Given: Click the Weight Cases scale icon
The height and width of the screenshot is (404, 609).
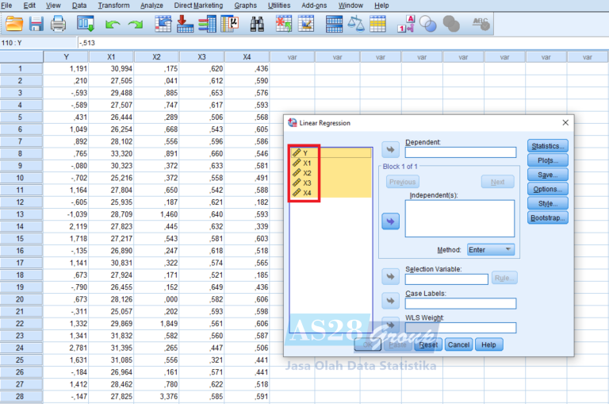Looking at the screenshot, I should tap(357, 24).
